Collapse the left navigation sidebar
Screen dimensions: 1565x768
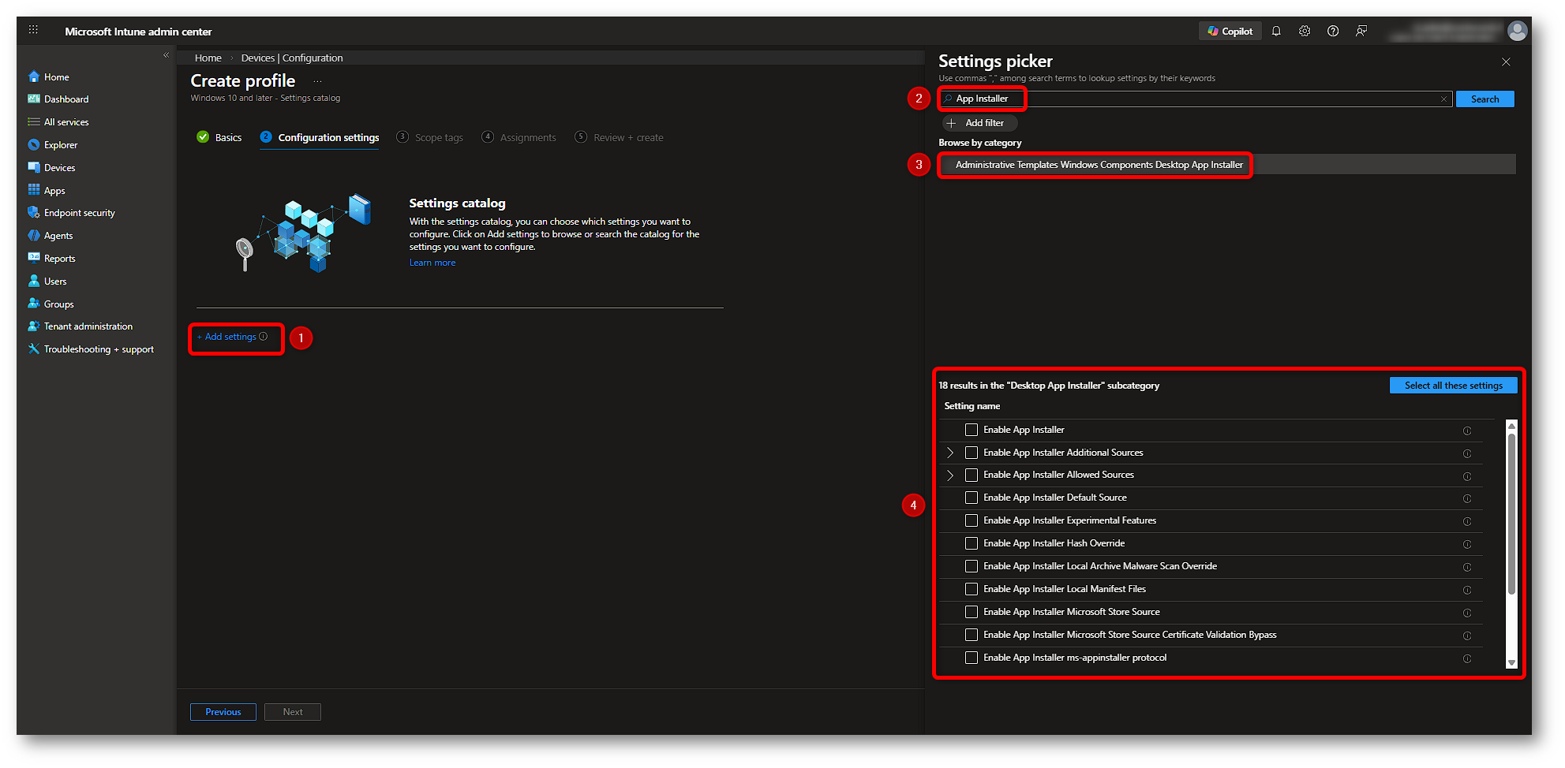click(x=166, y=55)
